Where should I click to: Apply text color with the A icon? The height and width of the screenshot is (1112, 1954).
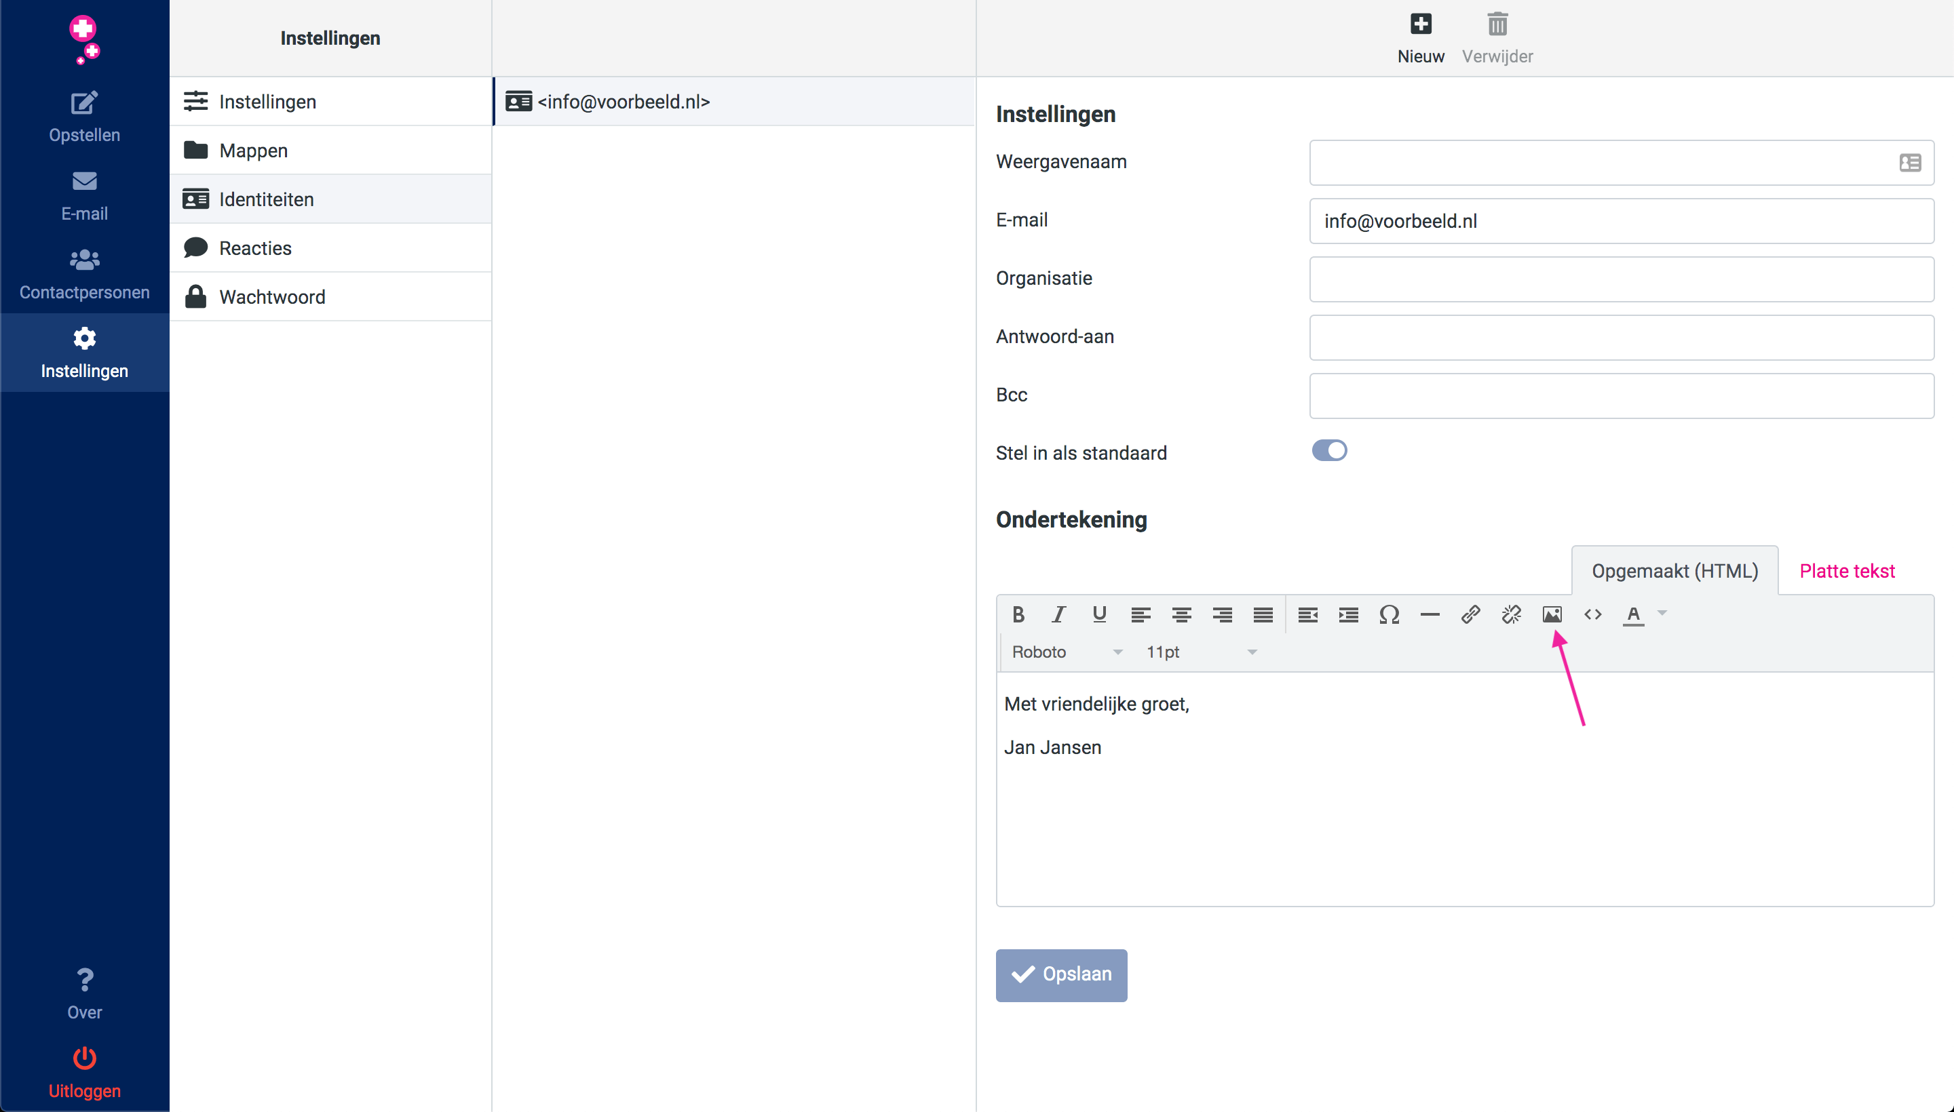click(1634, 614)
